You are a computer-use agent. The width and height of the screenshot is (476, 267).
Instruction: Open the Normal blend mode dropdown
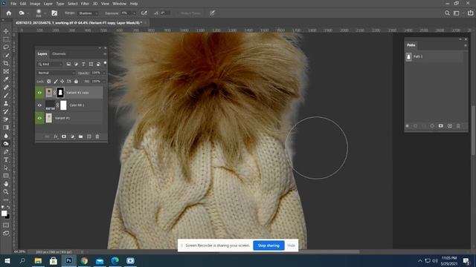click(56, 73)
